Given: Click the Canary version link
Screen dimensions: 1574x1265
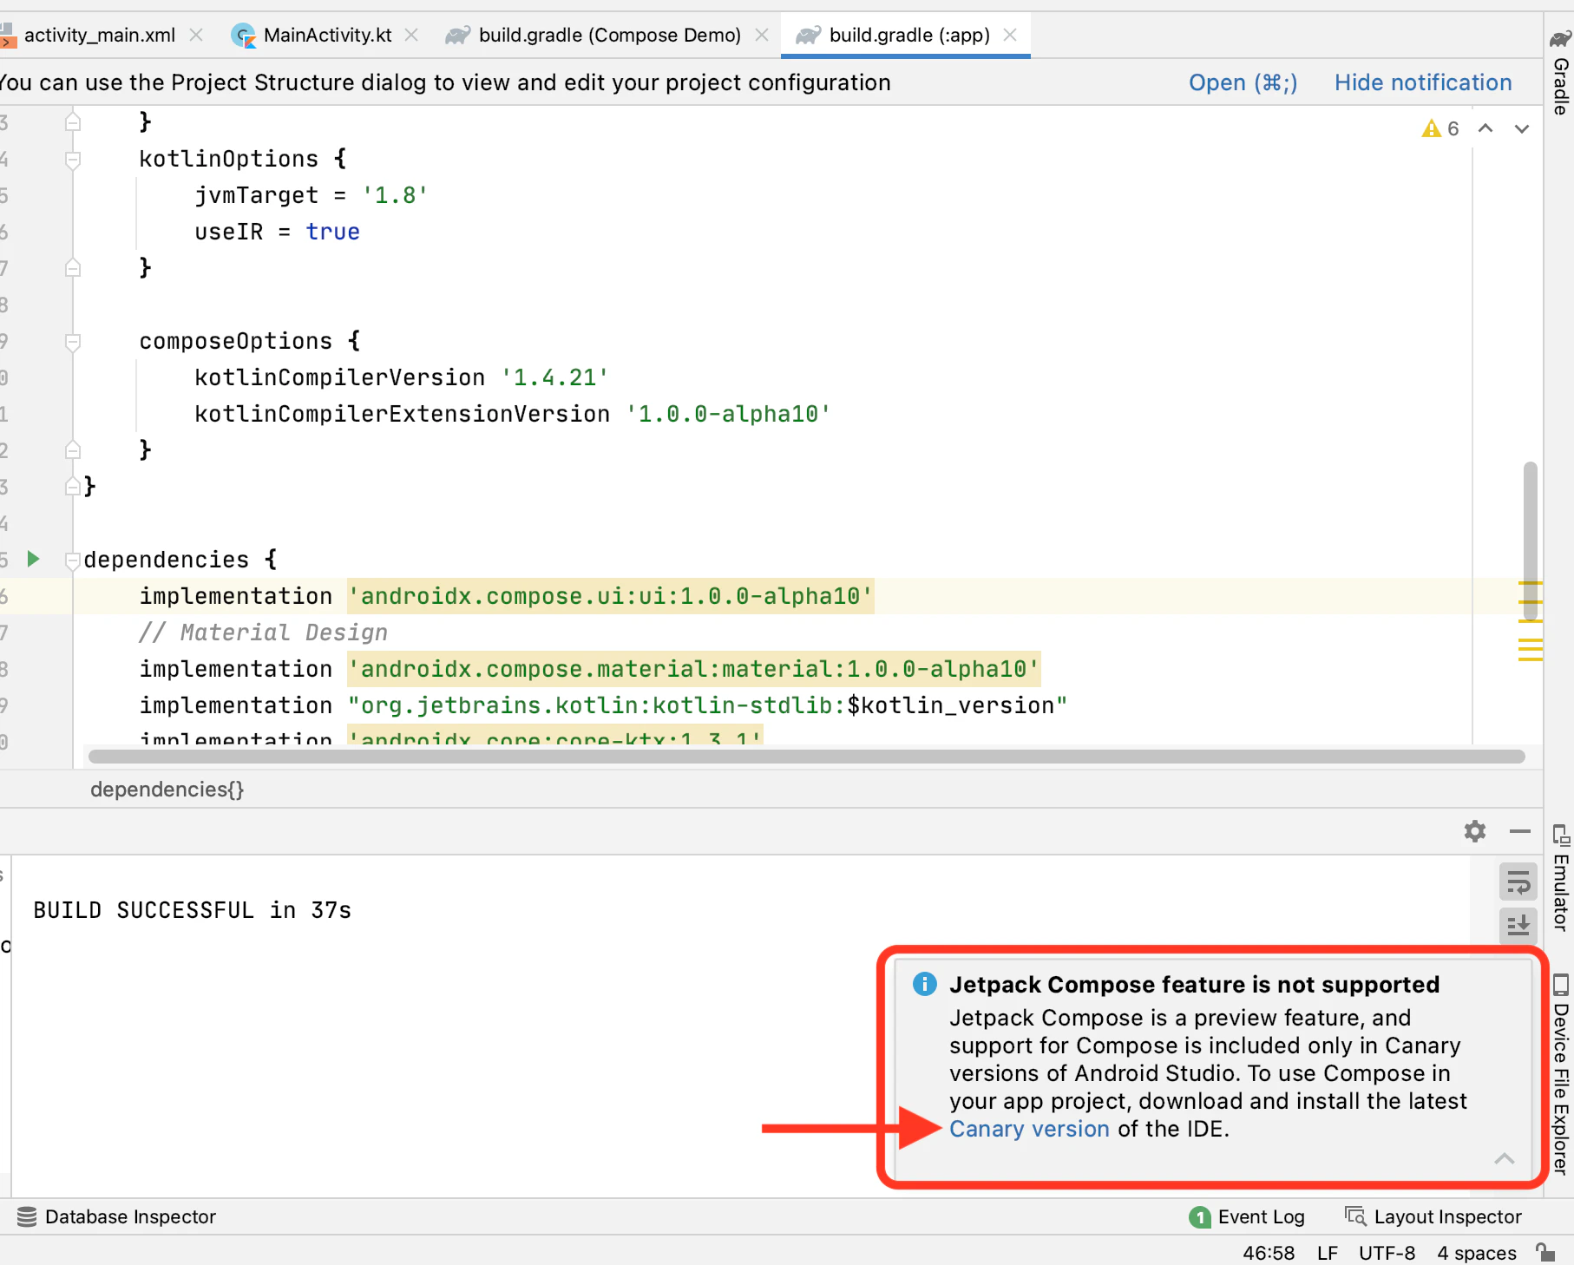Looking at the screenshot, I should point(1029,1129).
